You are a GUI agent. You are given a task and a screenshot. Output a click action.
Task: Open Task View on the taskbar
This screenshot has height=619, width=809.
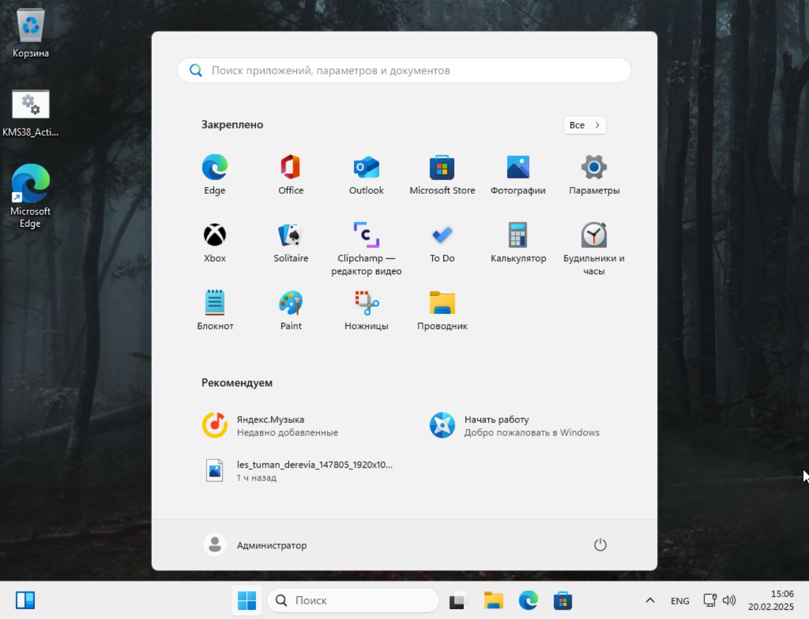pyautogui.click(x=458, y=600)
